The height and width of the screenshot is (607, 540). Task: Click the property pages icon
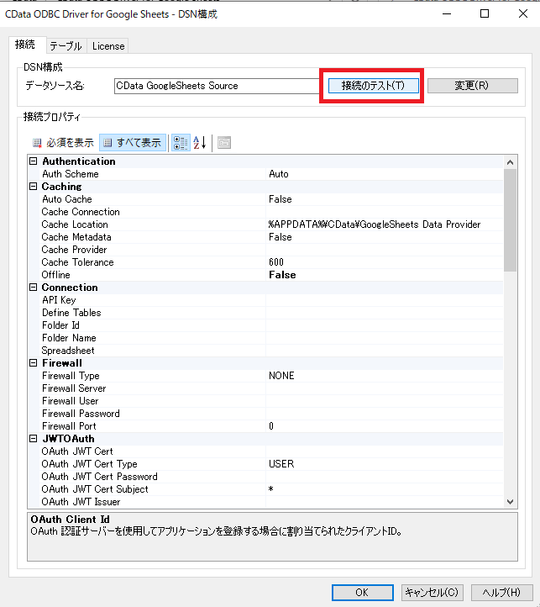point(224,143)
